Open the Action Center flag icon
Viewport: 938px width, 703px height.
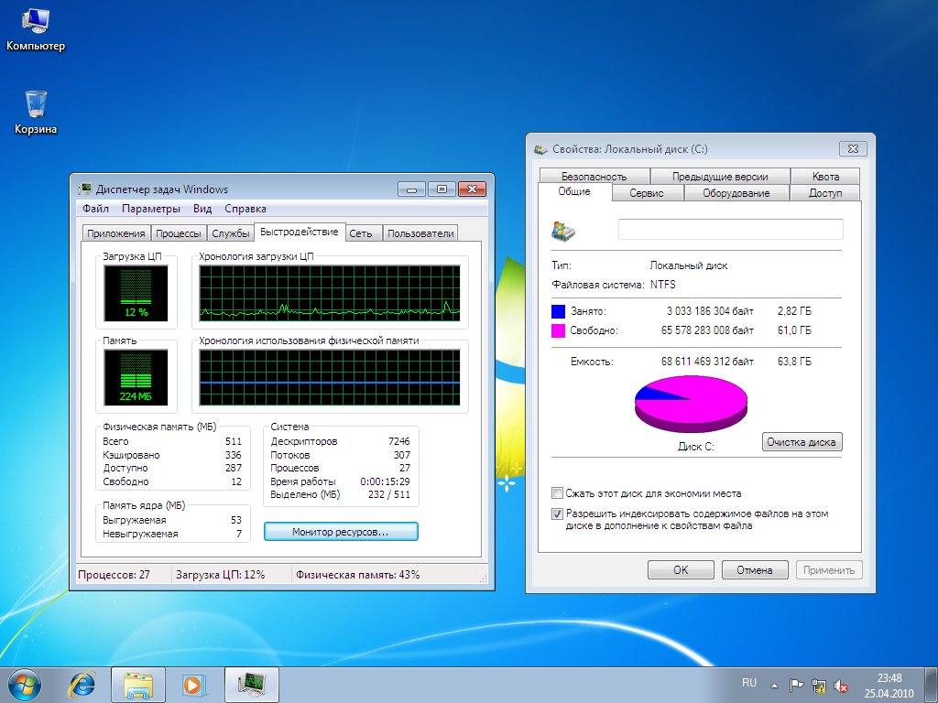tap(797, 685)
